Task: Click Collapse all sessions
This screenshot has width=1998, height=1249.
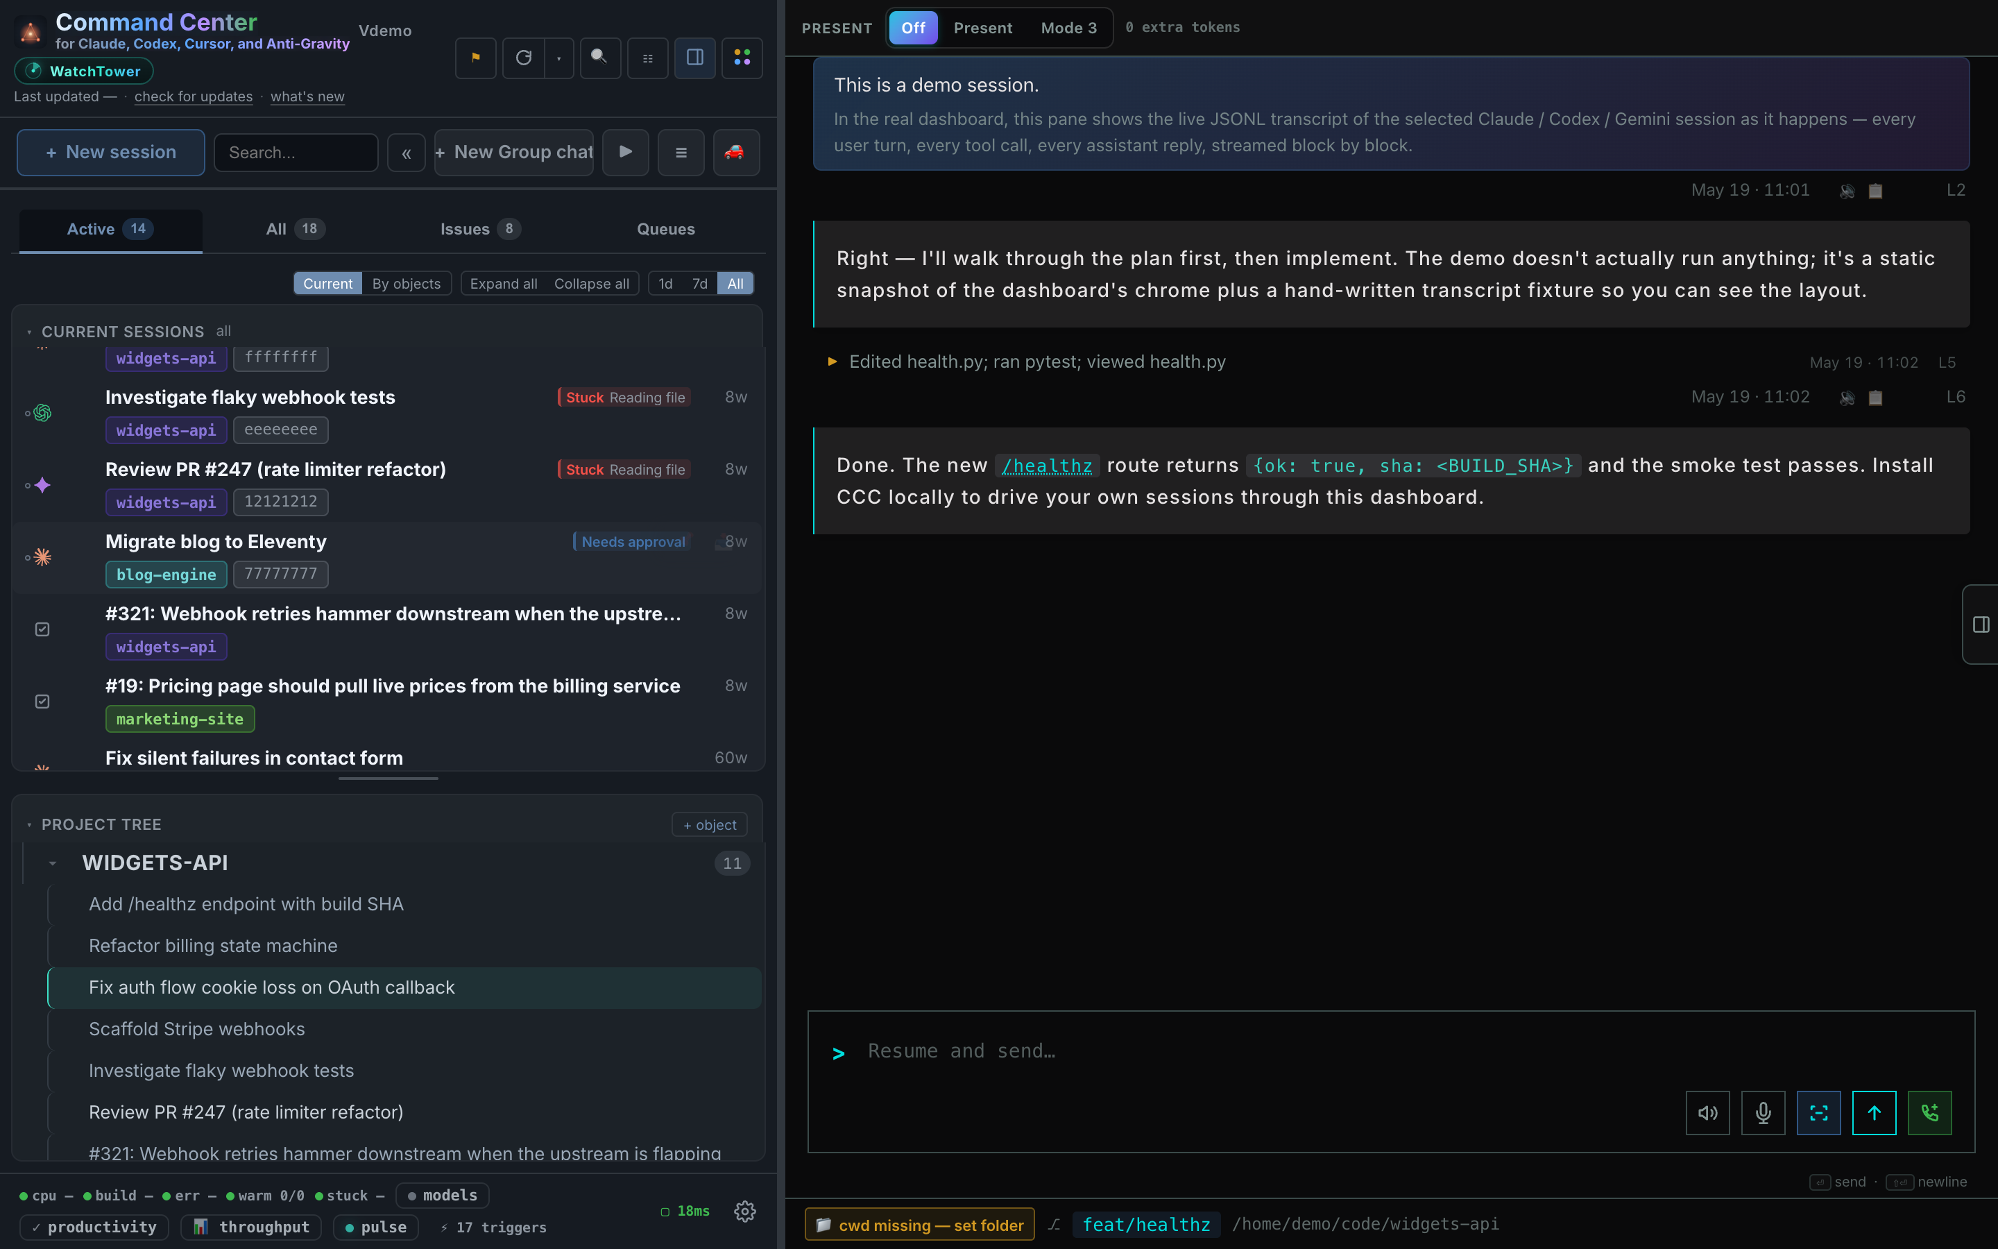Action: coord(591,283)
